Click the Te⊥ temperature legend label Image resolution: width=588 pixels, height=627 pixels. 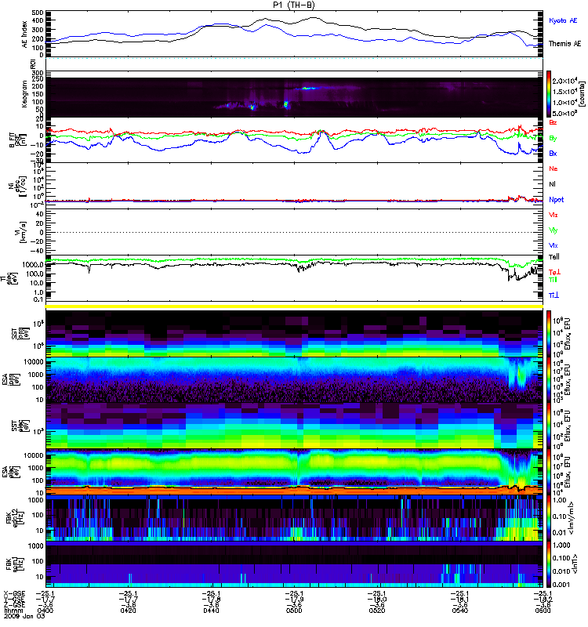click(x=554, y=272)
